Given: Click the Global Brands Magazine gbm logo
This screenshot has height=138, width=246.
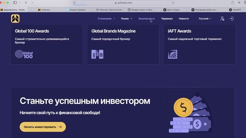Looking at the screenshot, I should click(x=97, y=54).
